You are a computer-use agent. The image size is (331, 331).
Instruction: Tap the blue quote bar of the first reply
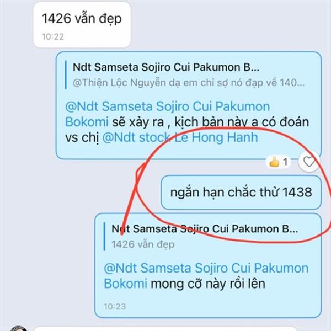click(66, 74)
